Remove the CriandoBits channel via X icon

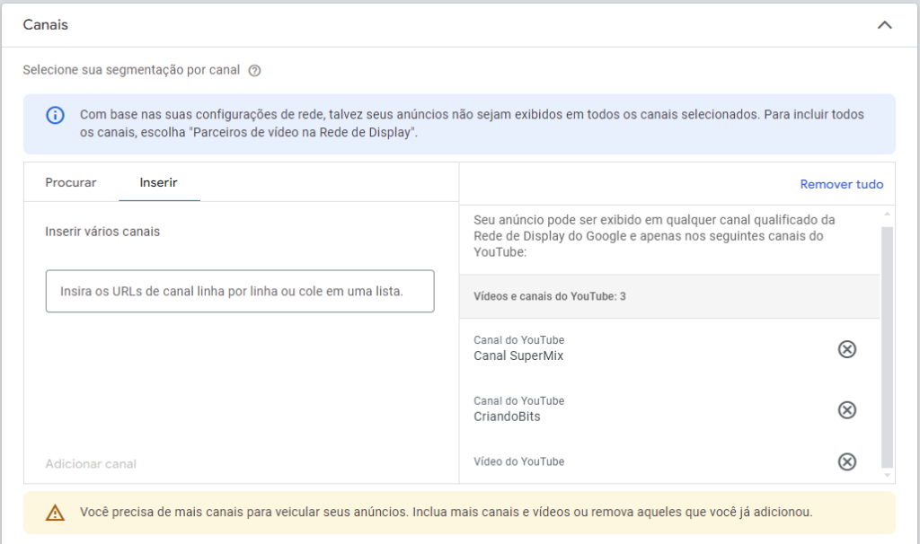[845, 409]
